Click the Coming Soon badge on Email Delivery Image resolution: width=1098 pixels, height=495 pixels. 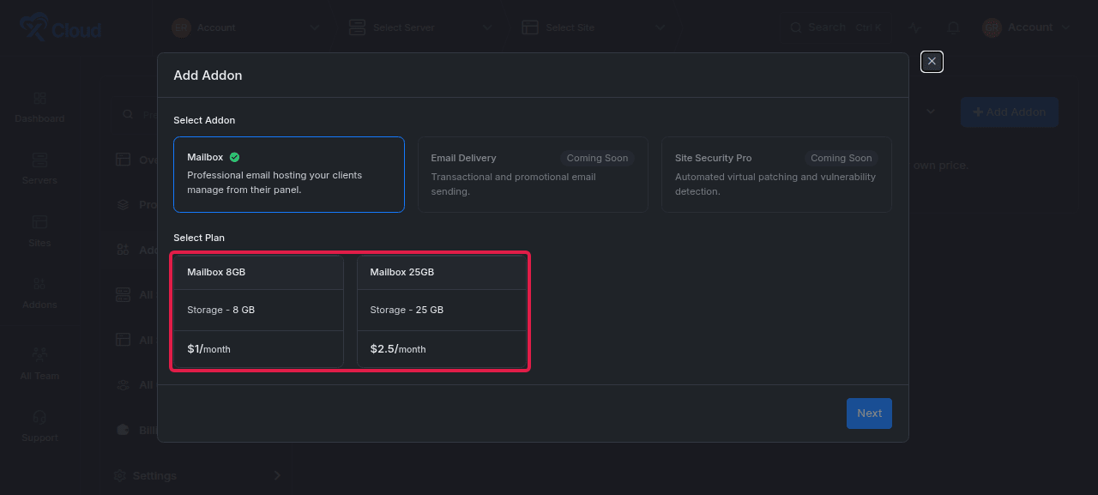597,158
